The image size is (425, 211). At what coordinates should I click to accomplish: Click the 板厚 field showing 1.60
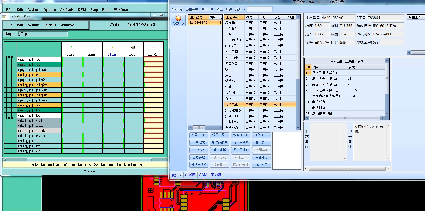pos(322,26)
